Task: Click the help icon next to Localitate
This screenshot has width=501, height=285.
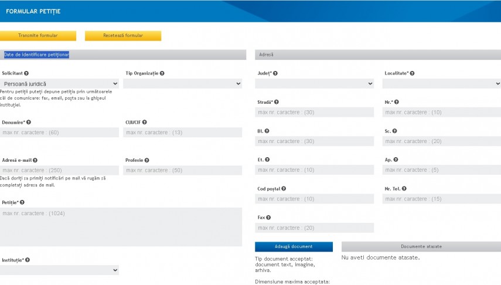Action: (x=412, y=73)
